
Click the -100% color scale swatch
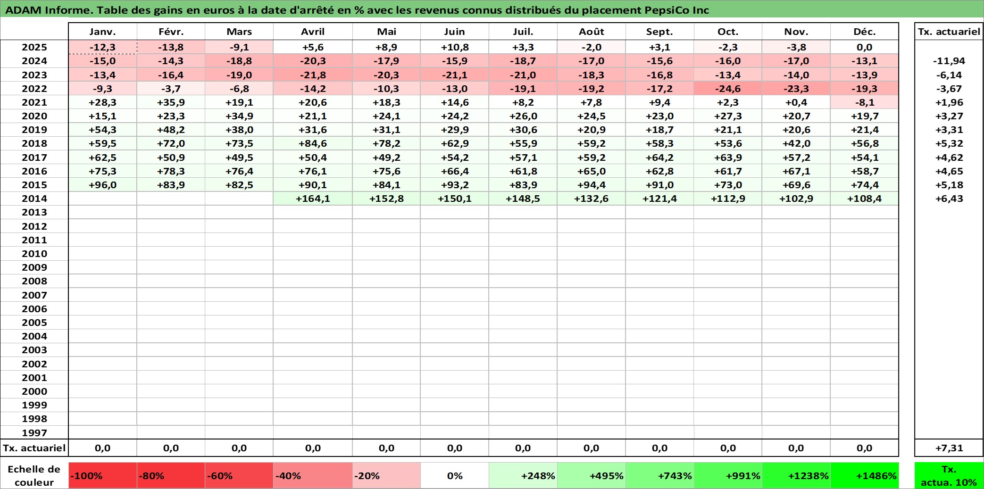[102, 475]
